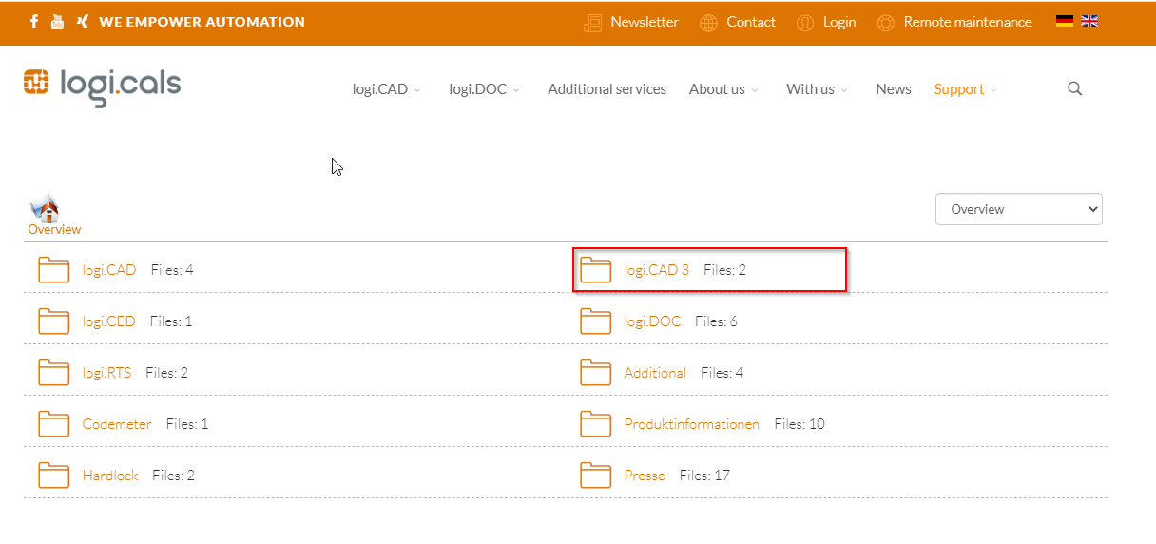Click the logi.CAD 3 folder icon

596,270
